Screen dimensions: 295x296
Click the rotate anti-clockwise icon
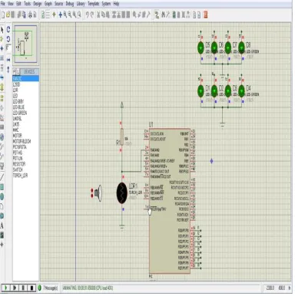[8, 39]
